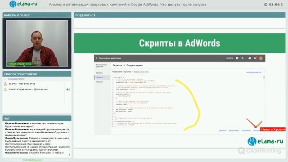Screen dimensions: 288x162
Task: Click the Камера и голос panel header
Action: coord(37,15)
